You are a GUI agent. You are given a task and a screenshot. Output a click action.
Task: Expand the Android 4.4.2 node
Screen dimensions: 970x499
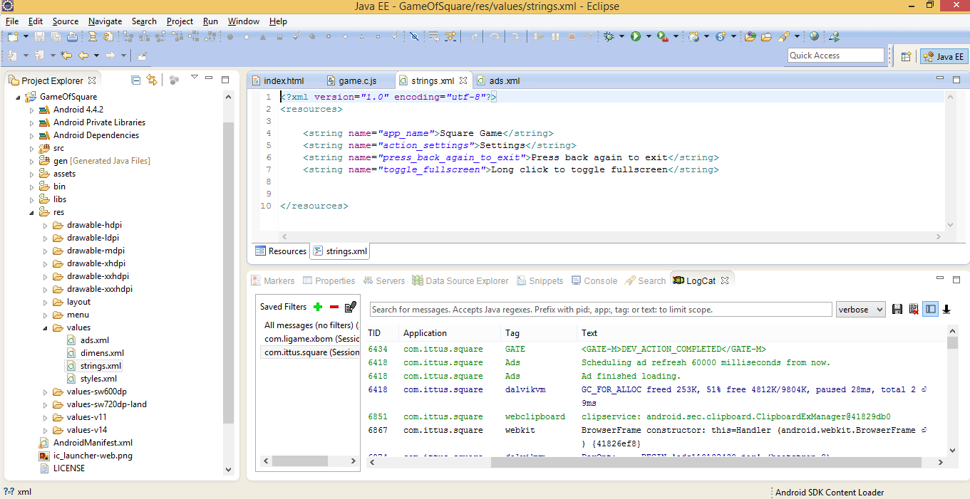[31, 110]
